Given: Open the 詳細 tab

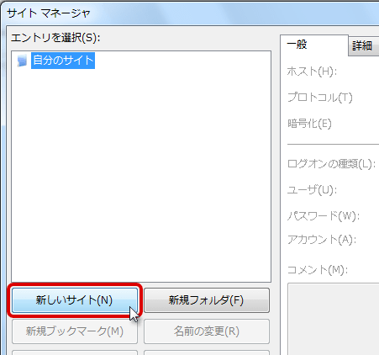Looking at the screenshot, I should [363, 46].
